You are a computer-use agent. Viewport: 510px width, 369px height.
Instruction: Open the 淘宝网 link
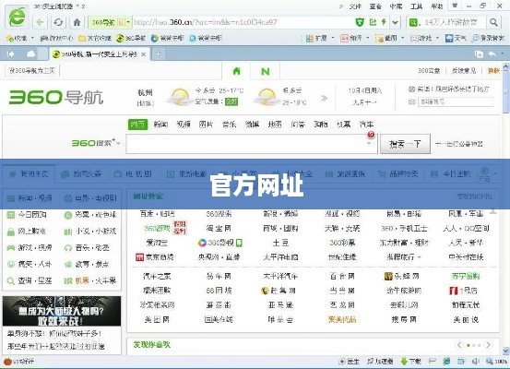tap(219, 229)
